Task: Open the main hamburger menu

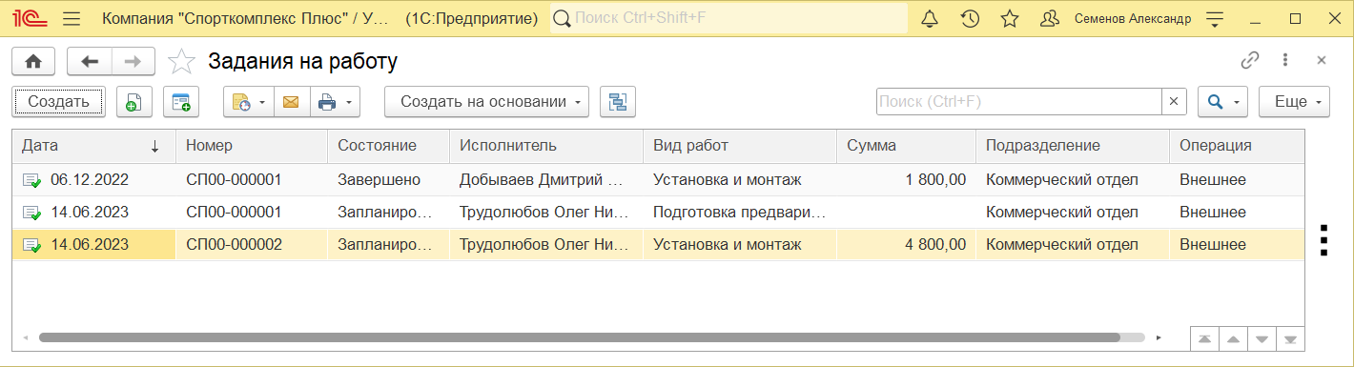Action: click(71, 19)
